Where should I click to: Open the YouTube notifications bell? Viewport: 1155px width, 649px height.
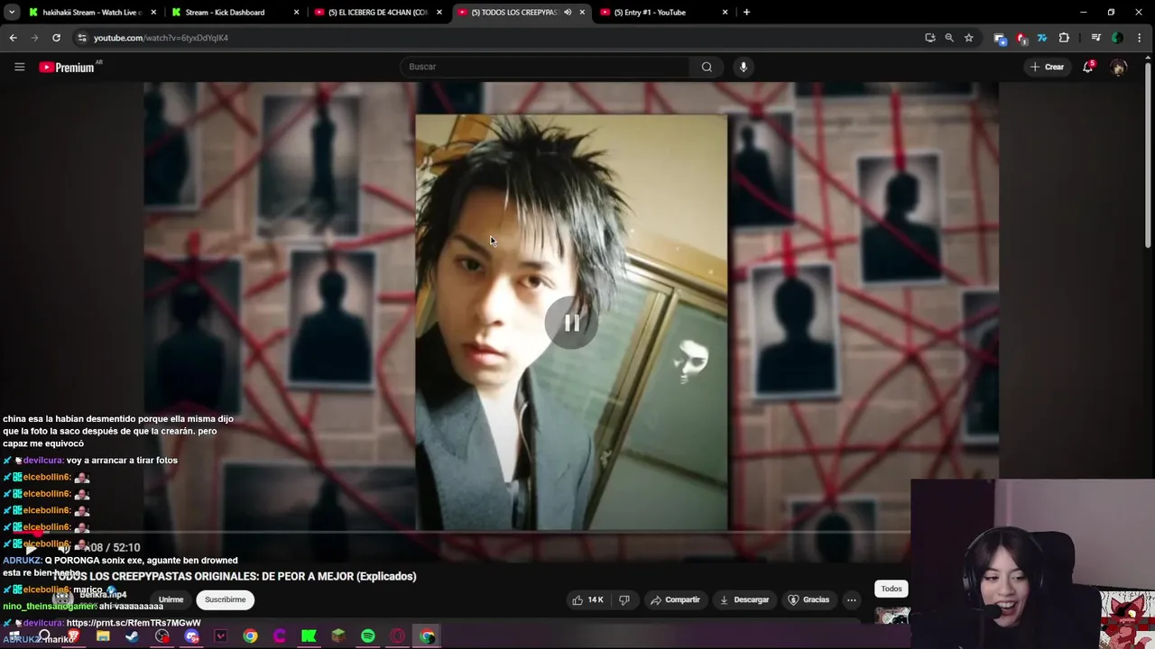(x=1088, y=67)
